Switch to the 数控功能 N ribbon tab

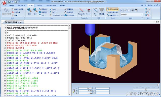tap(21, 6)
